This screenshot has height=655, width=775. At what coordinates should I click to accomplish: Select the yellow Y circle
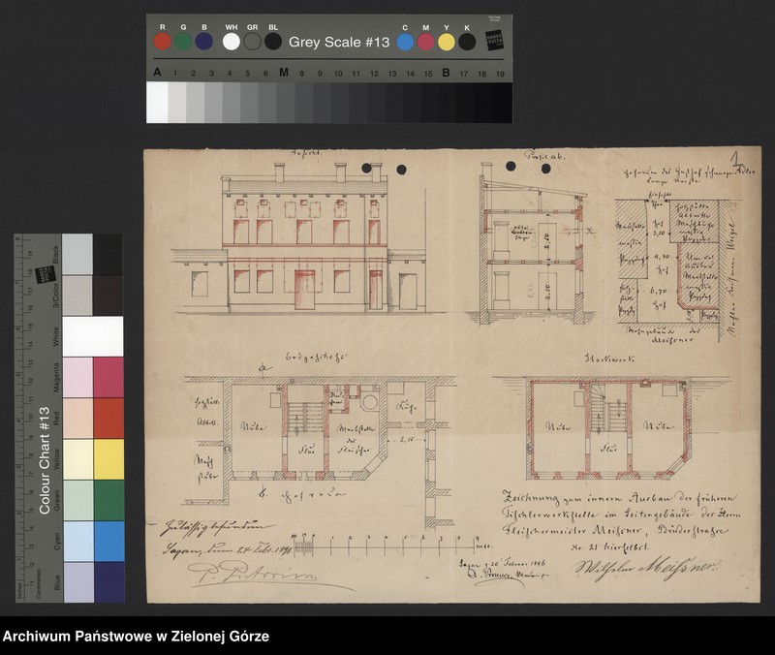tap(447, 42)
